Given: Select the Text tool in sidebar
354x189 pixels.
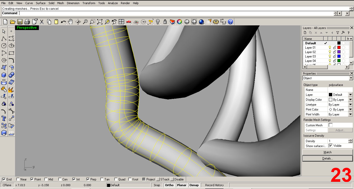Looking at the screenshot, I should click(4, 119).
